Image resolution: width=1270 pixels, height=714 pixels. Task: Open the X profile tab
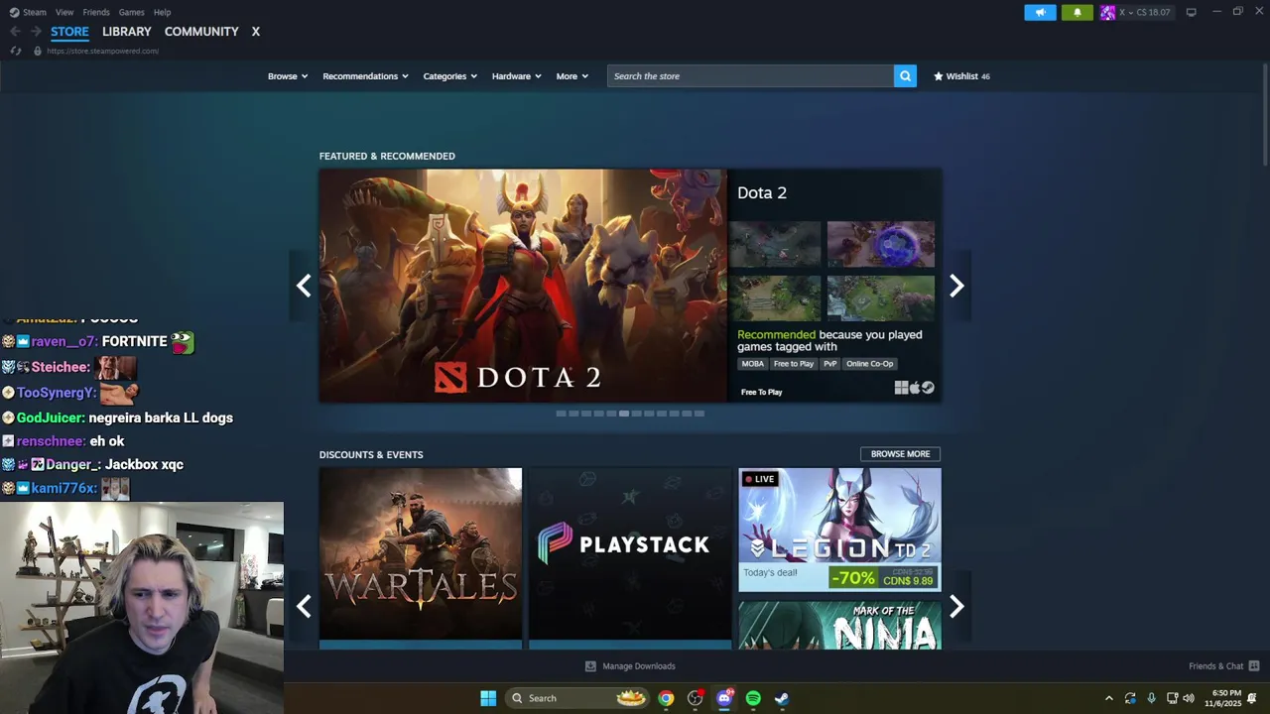255,32
